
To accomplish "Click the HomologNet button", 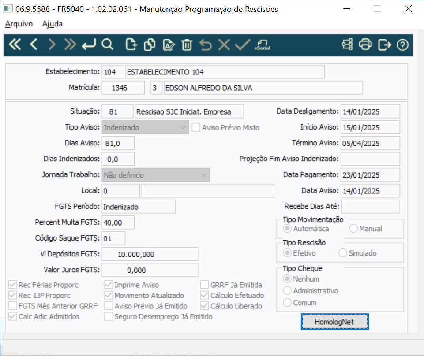I will (x=335, y=322).
